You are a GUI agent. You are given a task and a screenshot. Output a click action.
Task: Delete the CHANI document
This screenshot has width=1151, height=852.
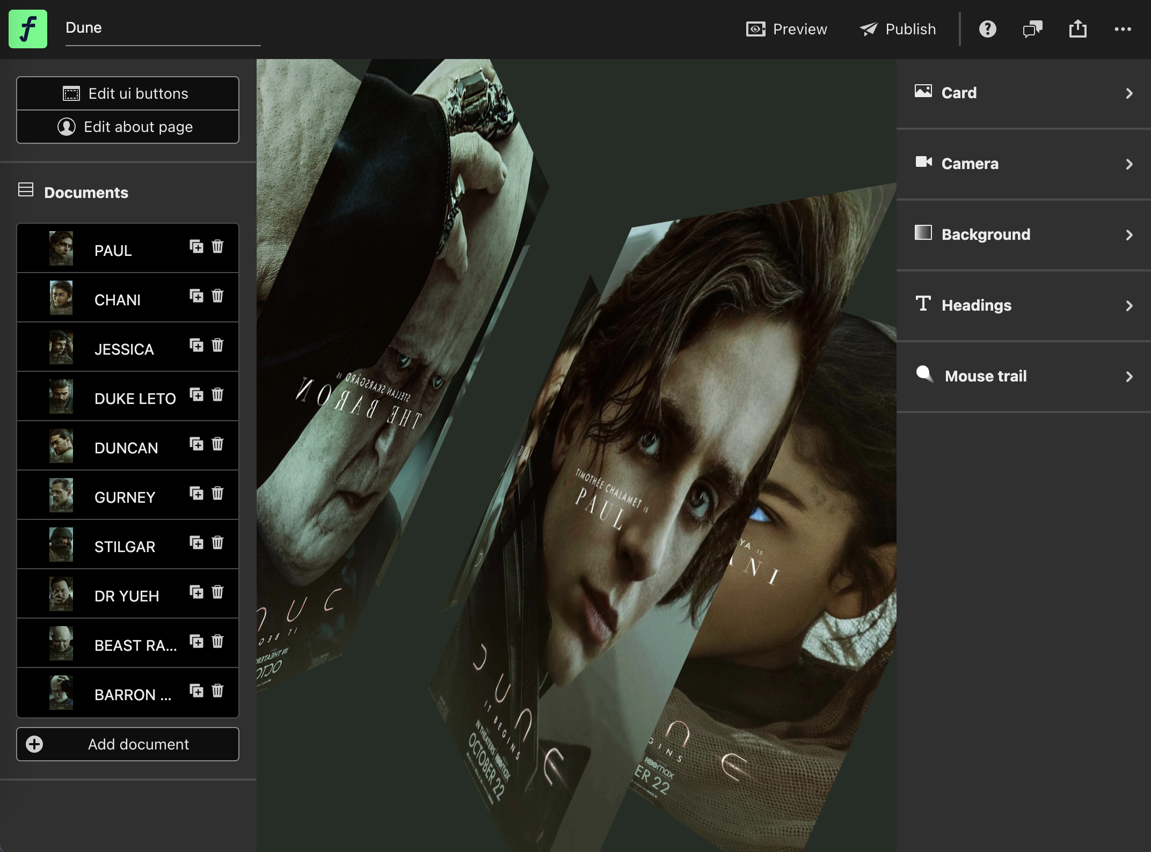click(x=217, y=296)
